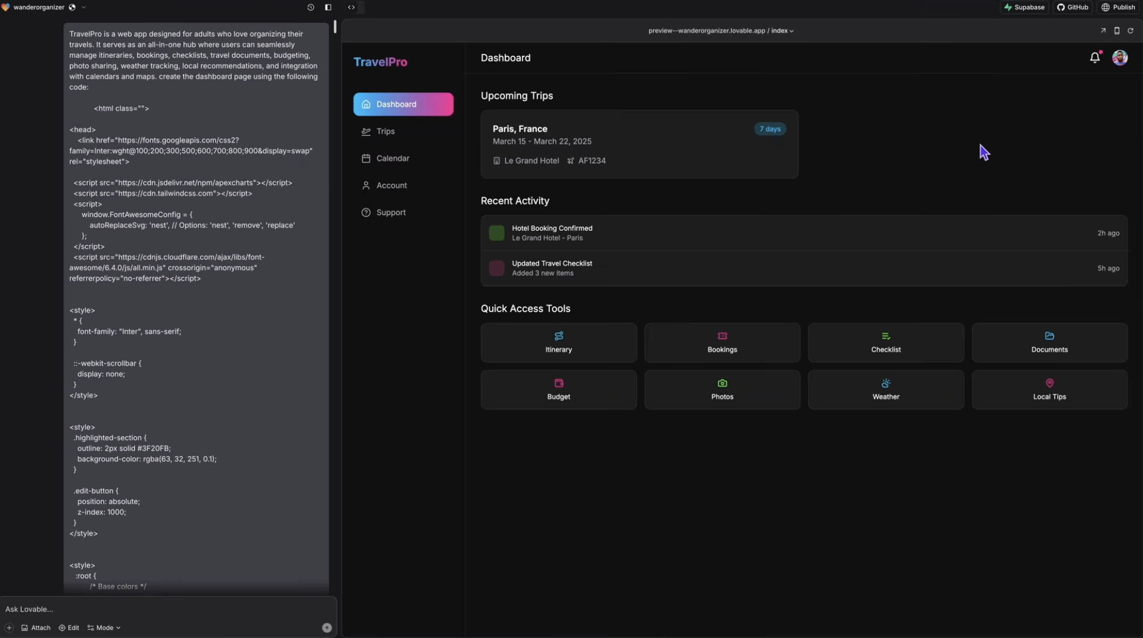Click the plus icon in chat toolbar

pos(9,628)
